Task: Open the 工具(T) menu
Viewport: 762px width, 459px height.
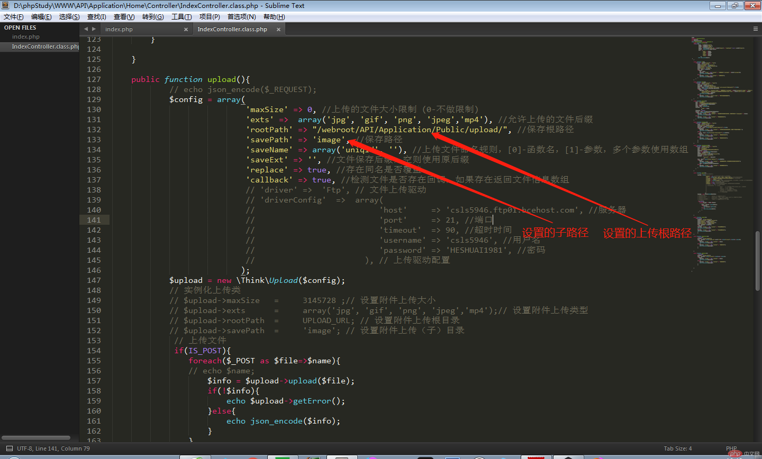Action: click(182, 16)
